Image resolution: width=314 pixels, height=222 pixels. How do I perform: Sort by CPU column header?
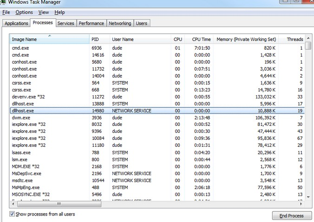(177, 39)
